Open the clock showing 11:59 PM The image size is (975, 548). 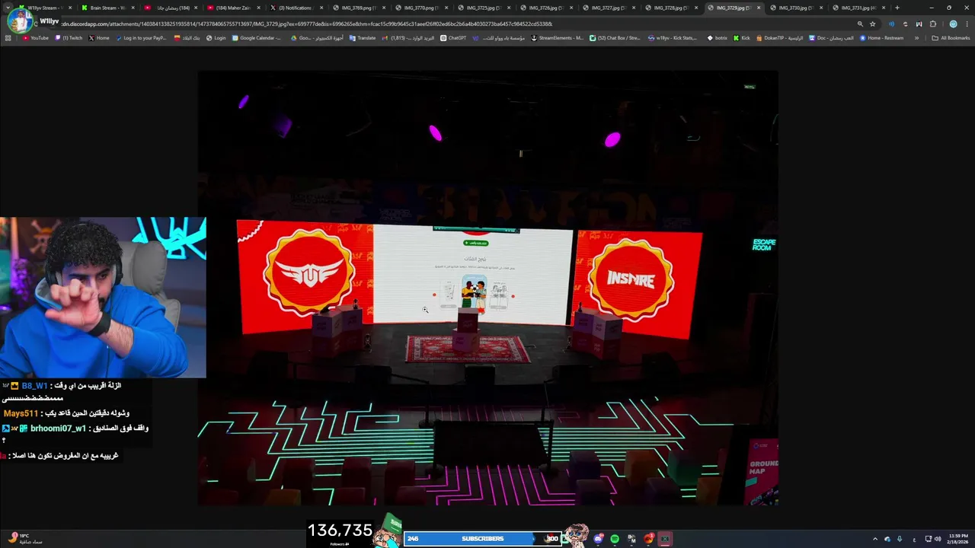coord(958,539)
